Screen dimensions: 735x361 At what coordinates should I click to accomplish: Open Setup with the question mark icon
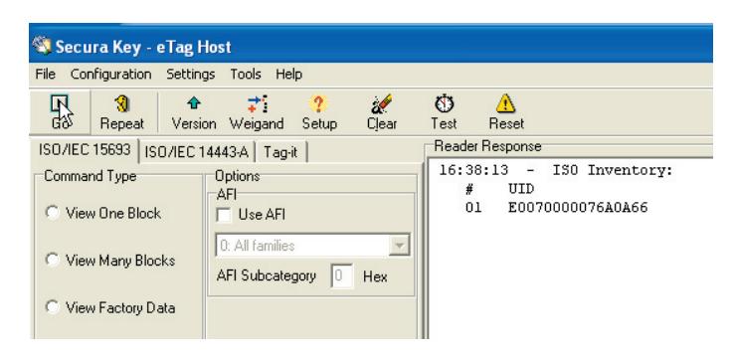[x=318, y=112]
